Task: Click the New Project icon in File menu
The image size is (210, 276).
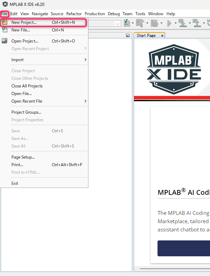Action: 4,22
